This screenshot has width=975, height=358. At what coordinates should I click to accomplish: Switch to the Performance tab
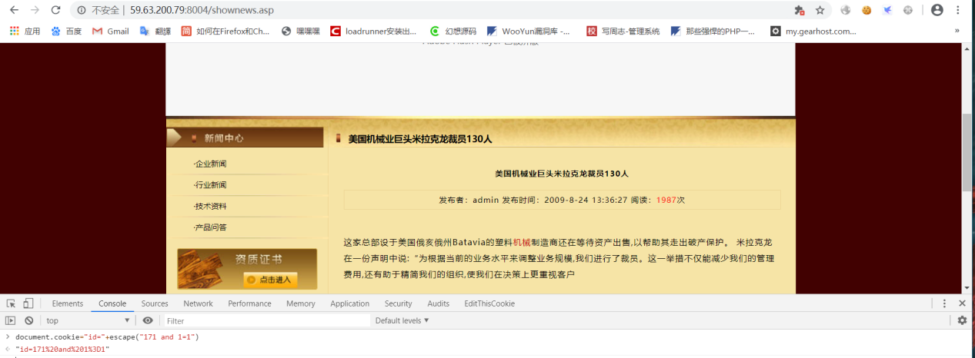(249, 303)
